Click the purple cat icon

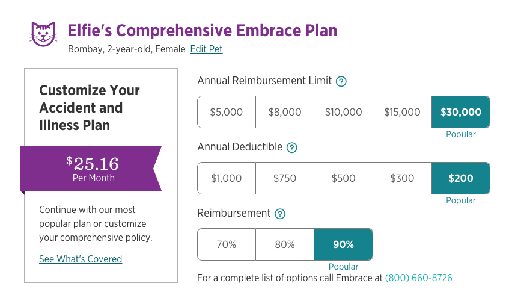tap(43, 34)
